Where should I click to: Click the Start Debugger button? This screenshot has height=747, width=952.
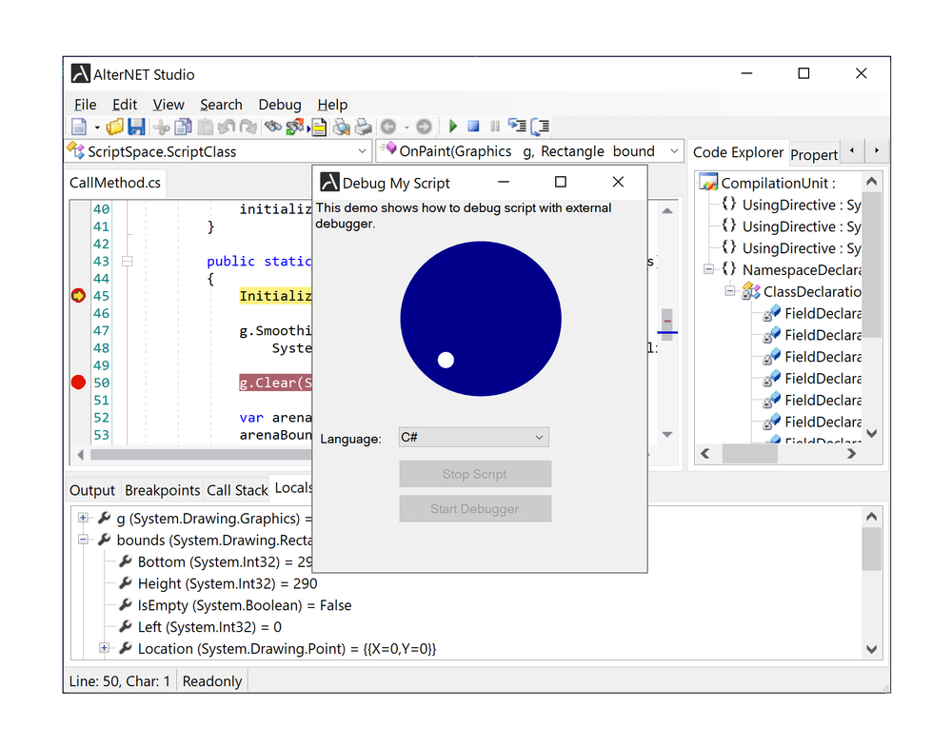(475, 508)
